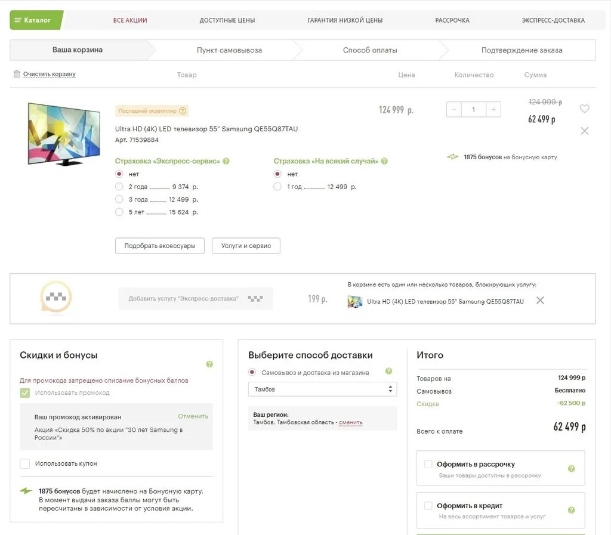The image size is (611, 535).
Task: Check the Оформить в рассрочку checkbox
Action: (x=428, y=464)
